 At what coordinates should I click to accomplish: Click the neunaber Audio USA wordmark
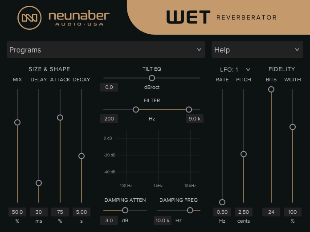coord(79,19)
